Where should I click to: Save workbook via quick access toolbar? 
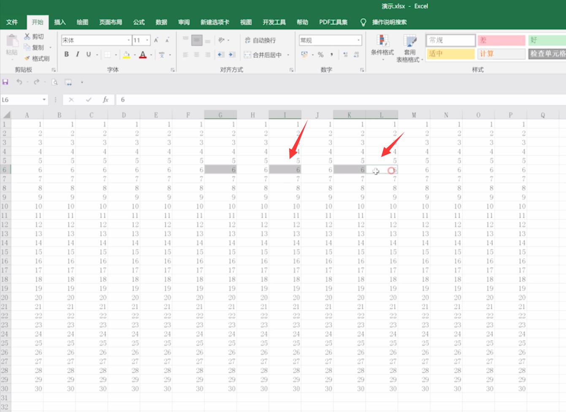pyautogui.click(x=5, y=82)
